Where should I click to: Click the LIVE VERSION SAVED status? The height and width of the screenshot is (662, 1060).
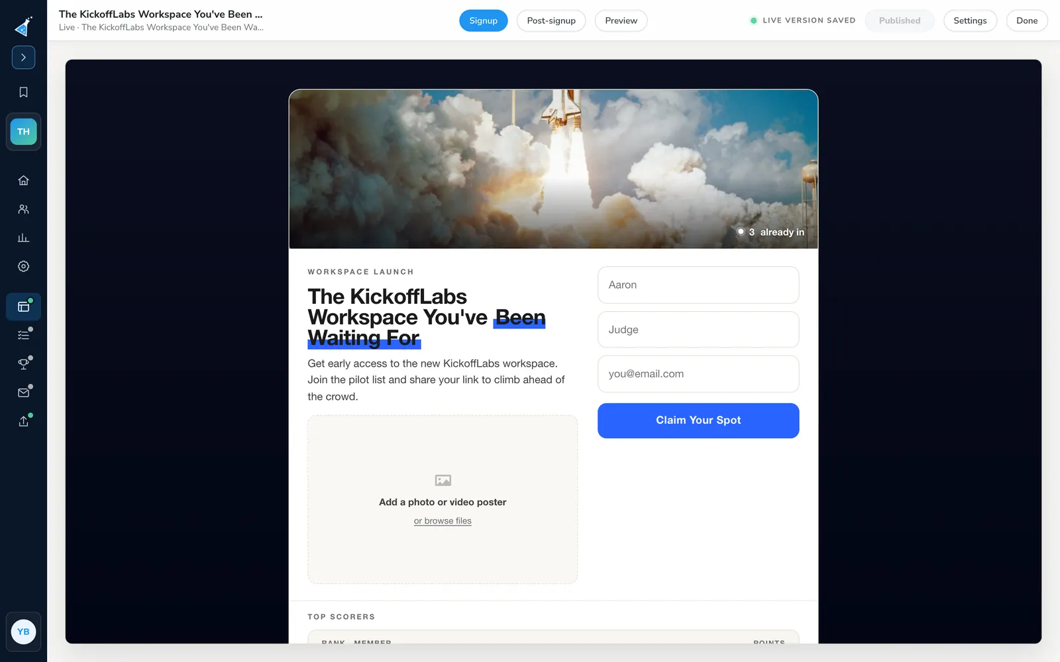pyautogui.click(x=802, y=21)
